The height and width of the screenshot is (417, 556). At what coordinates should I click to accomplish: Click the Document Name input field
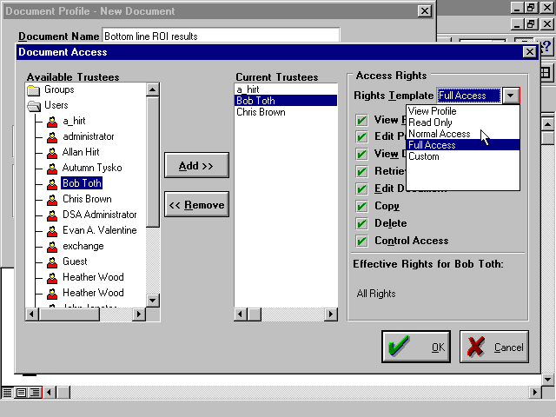click(x=221, y=36)
